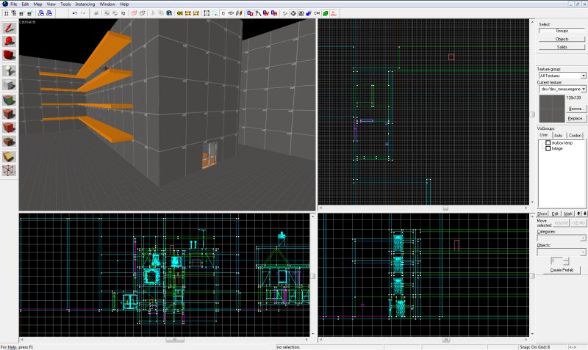Image resolution: width=588 pixels, height=350 pixels.
Task: Move visgroup down with down arrow
Action: click(x=584, y=214)
